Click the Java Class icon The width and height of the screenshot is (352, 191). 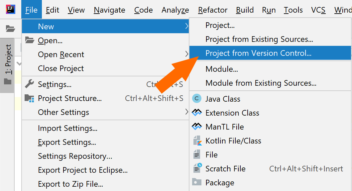coord(197,99)
